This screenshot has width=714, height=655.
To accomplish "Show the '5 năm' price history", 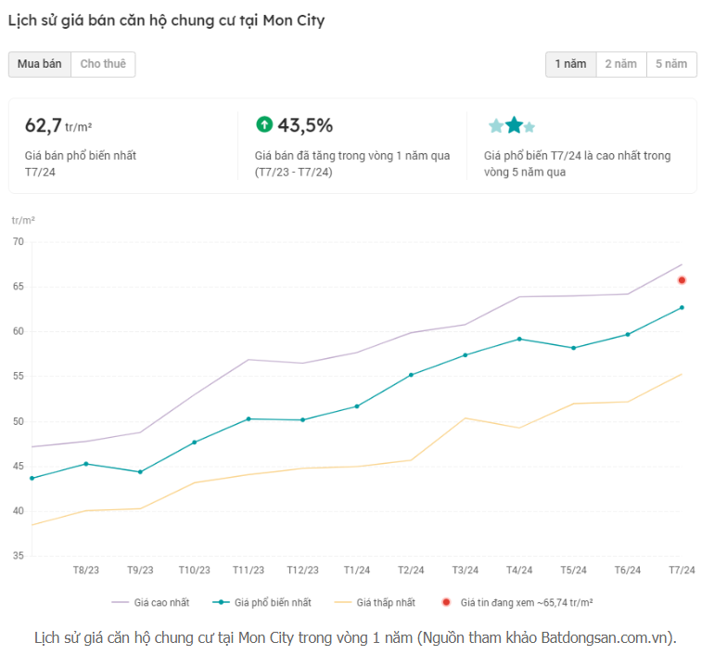I will coord(671,64).
